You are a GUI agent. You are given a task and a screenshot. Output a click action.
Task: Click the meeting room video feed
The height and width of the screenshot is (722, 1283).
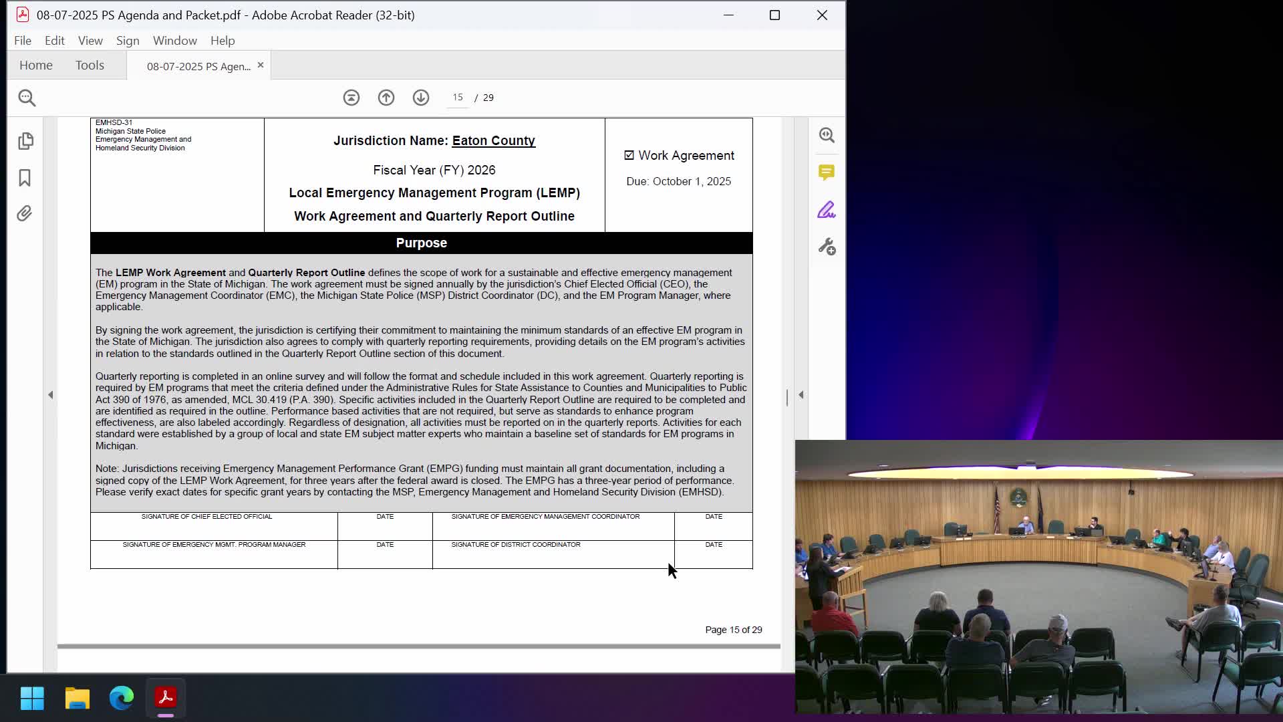pos(1038,576)
